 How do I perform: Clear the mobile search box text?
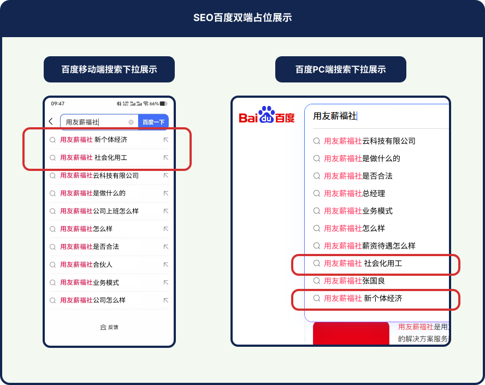[x=131, y=122]
